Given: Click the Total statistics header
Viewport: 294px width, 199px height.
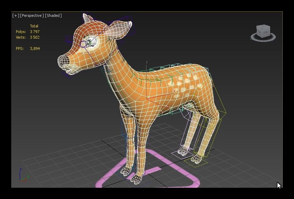Looking at the screenshot, I should (34, 26).
